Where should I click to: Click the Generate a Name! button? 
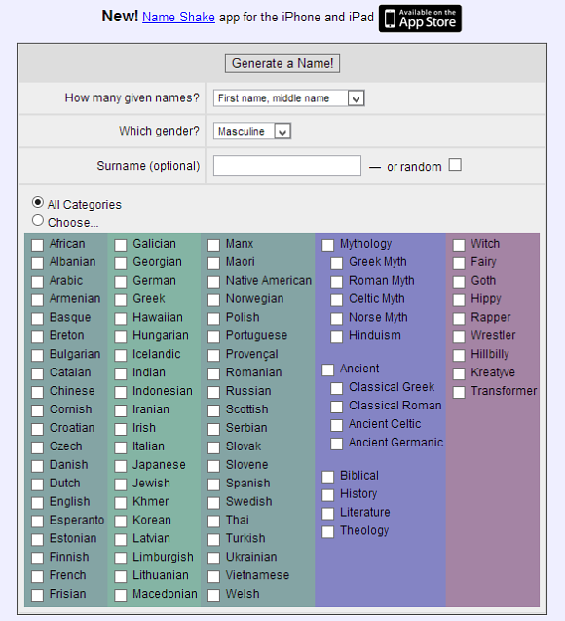(x=282, y=63)
